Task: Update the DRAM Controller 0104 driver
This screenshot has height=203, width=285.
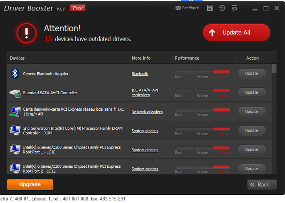Action: coord(252,131)
